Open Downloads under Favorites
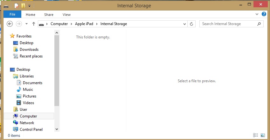 click(x=29, y=50)
